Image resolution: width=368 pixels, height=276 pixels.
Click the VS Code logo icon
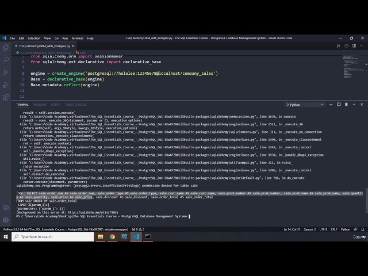click(4, 38)
